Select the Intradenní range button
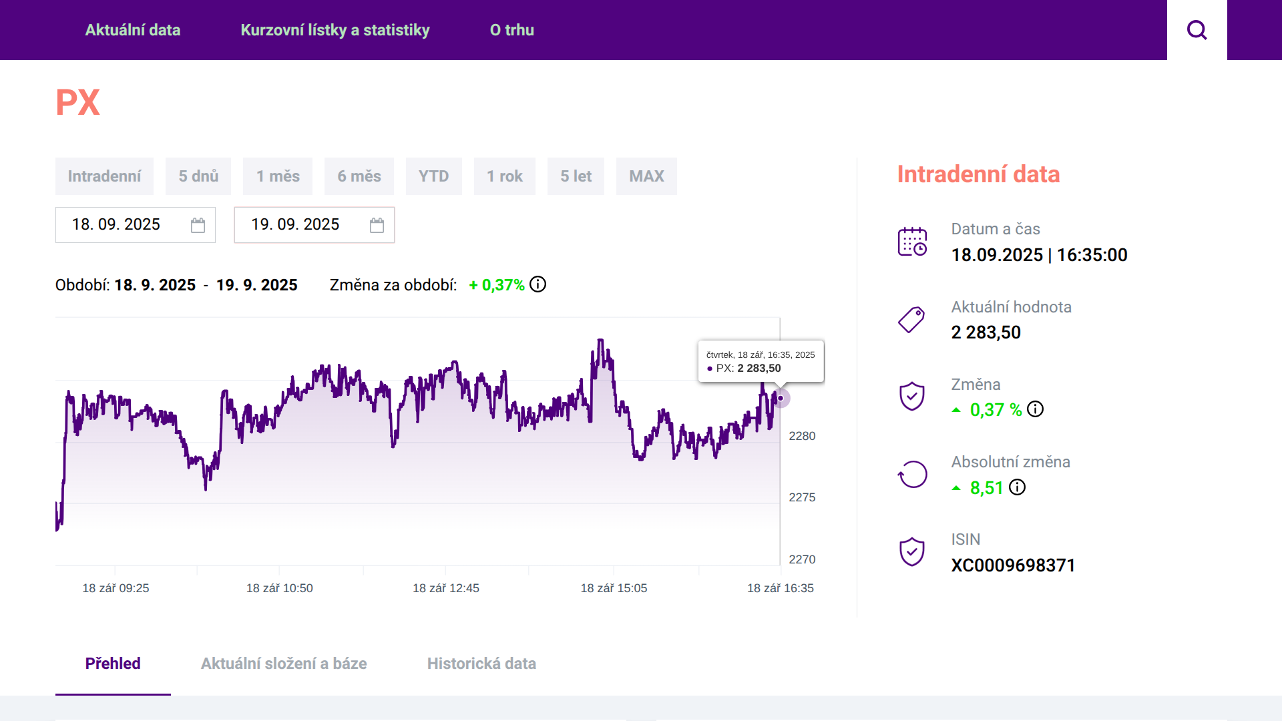This screenshot has width=1282, height=721. tap(104, 176)
